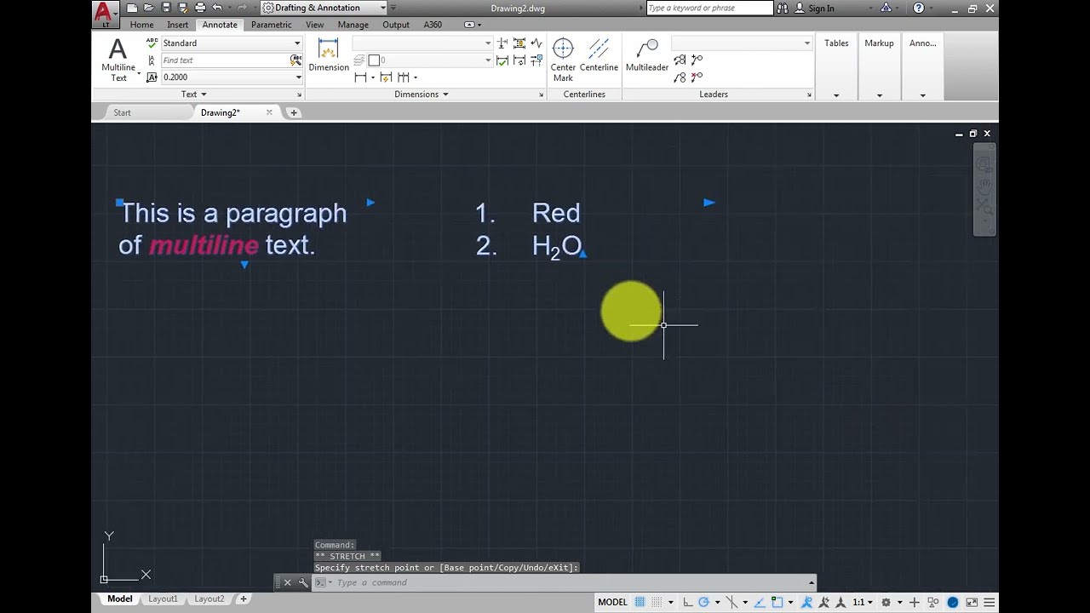Screen dimensions: 1090x613
Task: Click the Layout2 tab
Action: click(209, 599)
